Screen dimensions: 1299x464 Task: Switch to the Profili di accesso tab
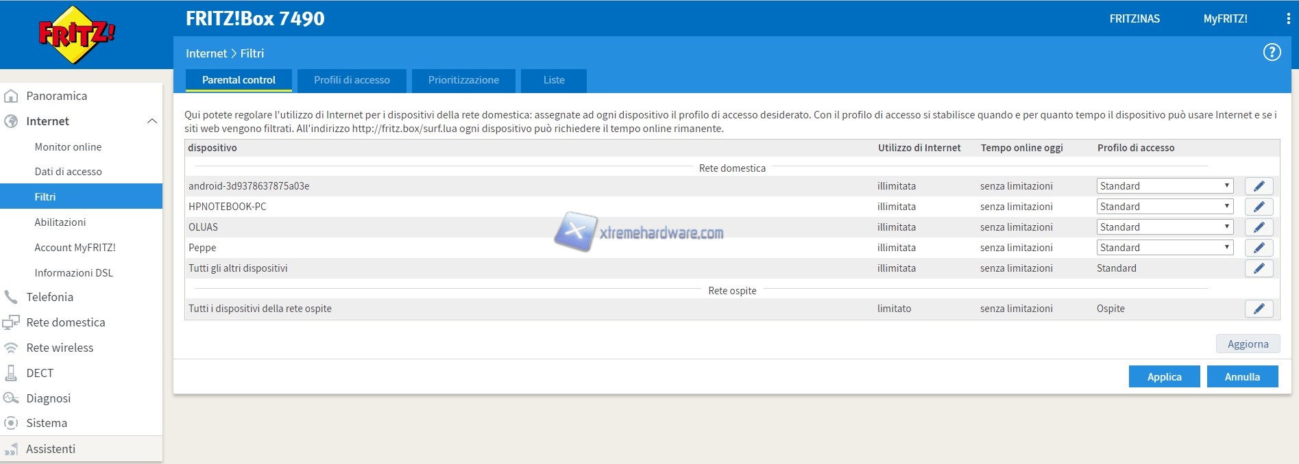click(352, 80)
